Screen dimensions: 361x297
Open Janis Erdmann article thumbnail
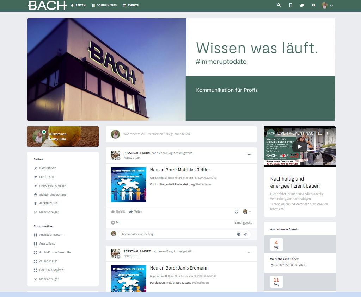pos(129,279)
